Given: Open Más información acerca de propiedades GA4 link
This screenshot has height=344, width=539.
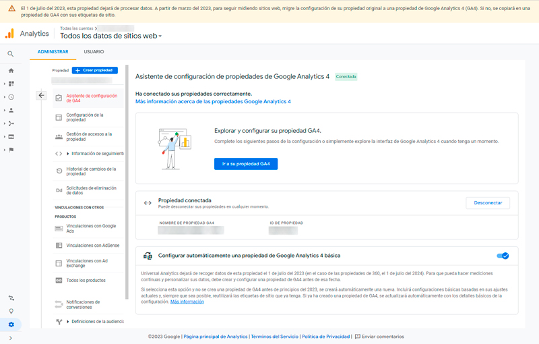Looking at the screenshot, I should pyautogui.click(x=213, y=101).
